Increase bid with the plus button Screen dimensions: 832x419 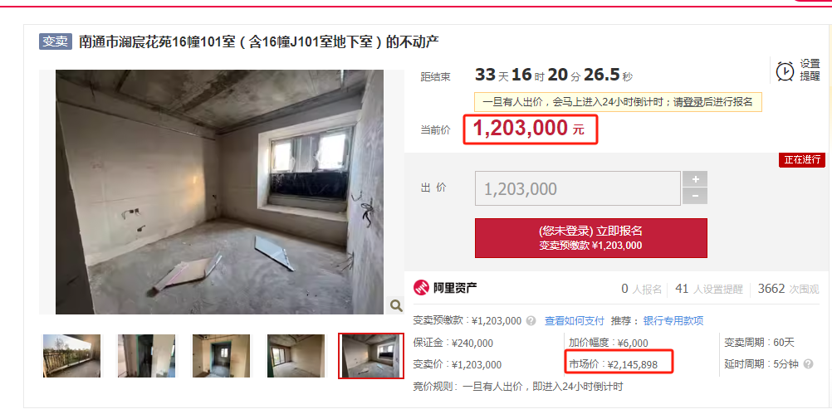tap(695, 179)
